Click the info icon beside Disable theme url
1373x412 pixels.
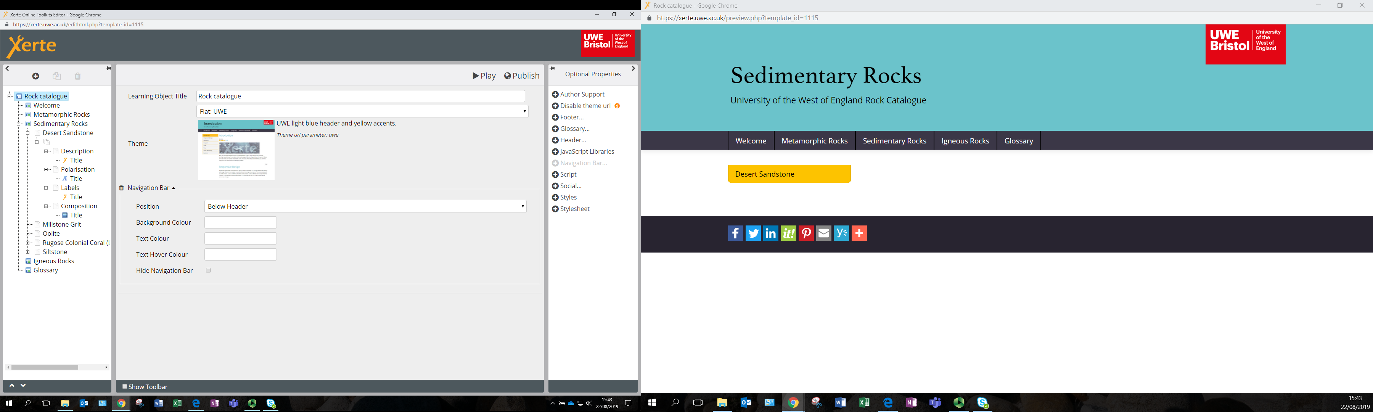[617, 106]
